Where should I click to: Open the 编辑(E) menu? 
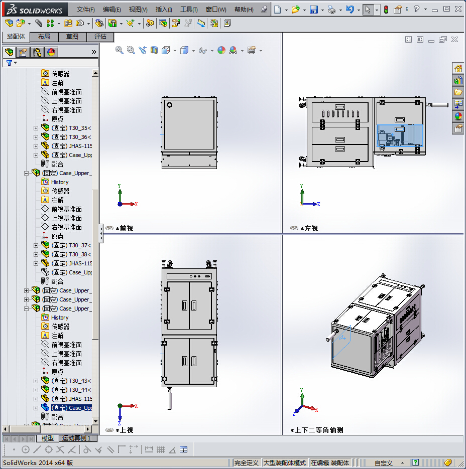click(111, 10)
